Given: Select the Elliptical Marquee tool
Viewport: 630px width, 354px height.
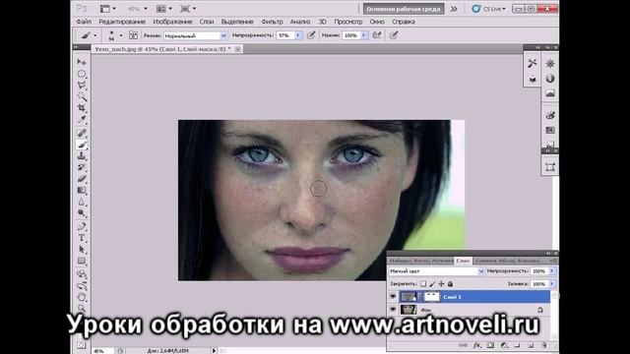Looking at the screenshot, I should point(82,74).
